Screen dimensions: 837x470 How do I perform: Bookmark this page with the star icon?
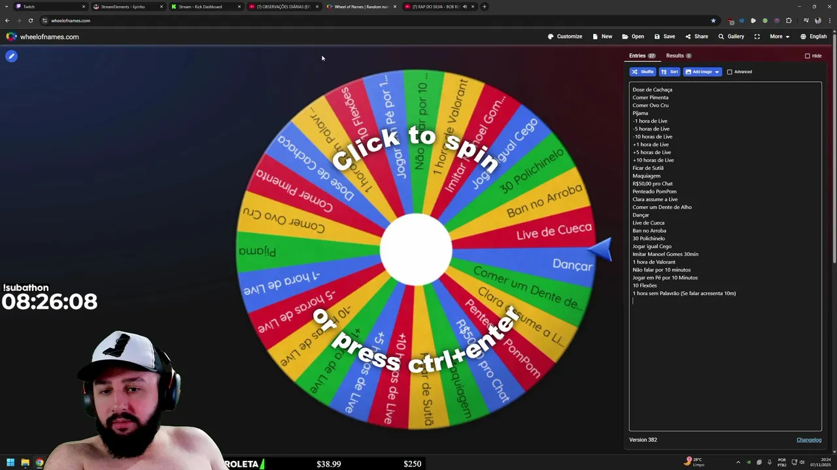pos(713,20)
